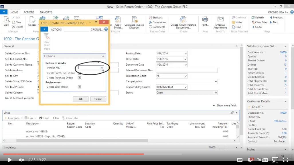Viewport: 294px width, 165px height.
Task: Open Statistics in Return Order group
Action: tap(156, 17)
